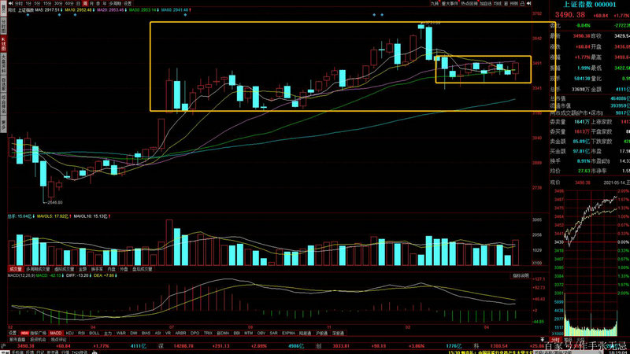This screenshot has height=354, width=630.
Task: Switch to the 分时 timeframe tab
Action: 18,3
